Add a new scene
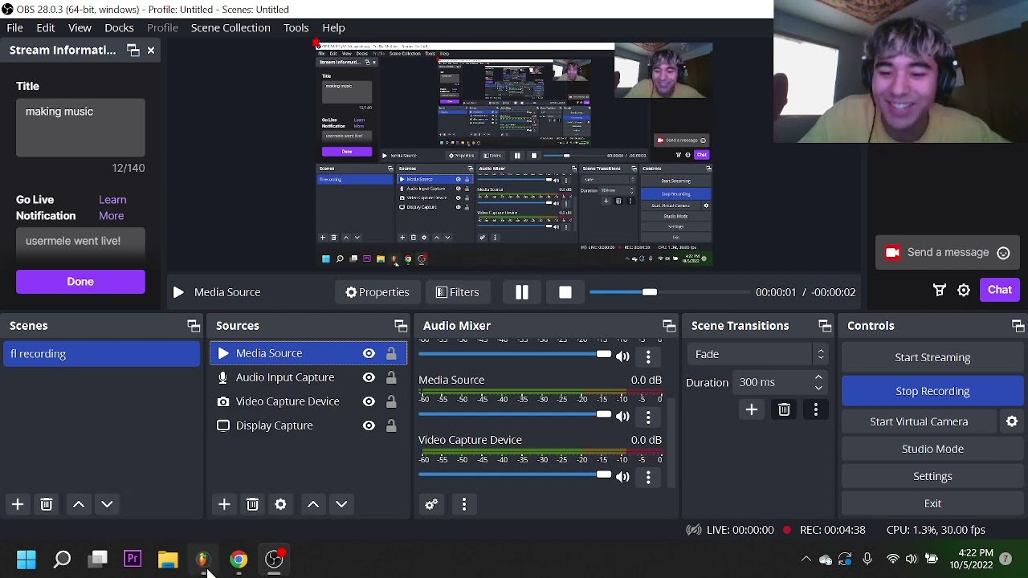The width and height of the screenshot is (1028, 578). [18, 504]
